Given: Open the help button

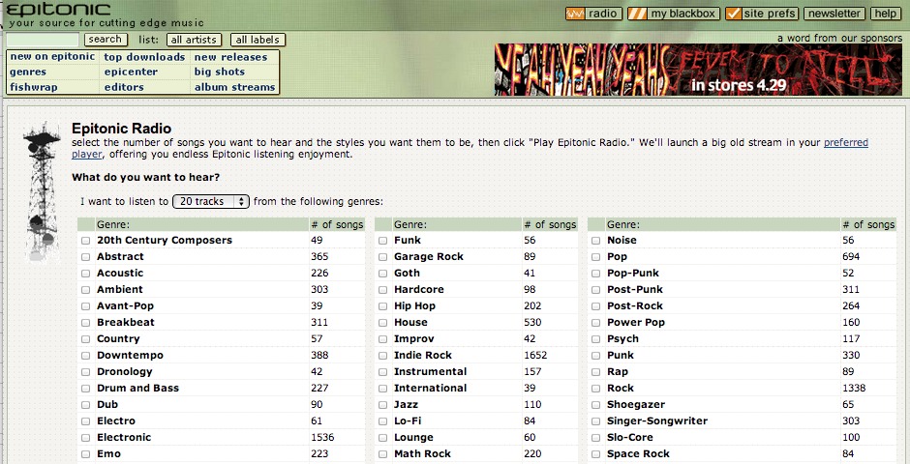Looking at the screenshot, I should (x=885, y=14).
